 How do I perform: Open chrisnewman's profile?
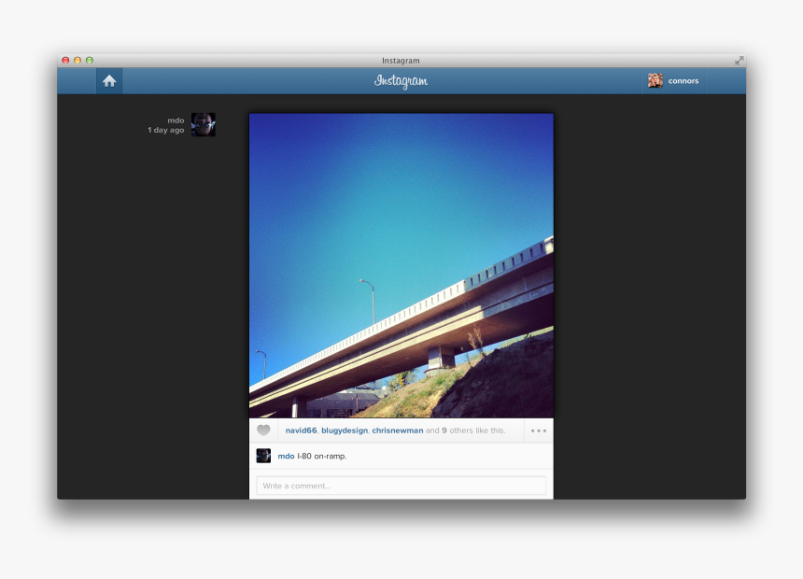coord(399,431)
